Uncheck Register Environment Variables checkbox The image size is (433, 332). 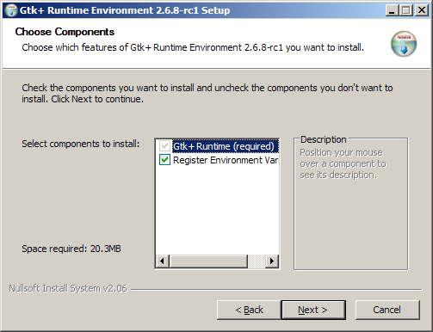coord(164,160)
